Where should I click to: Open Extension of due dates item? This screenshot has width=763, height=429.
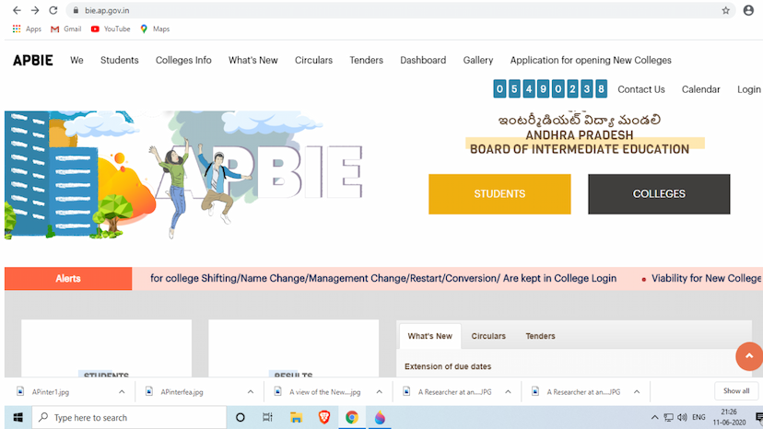point(448,366)
